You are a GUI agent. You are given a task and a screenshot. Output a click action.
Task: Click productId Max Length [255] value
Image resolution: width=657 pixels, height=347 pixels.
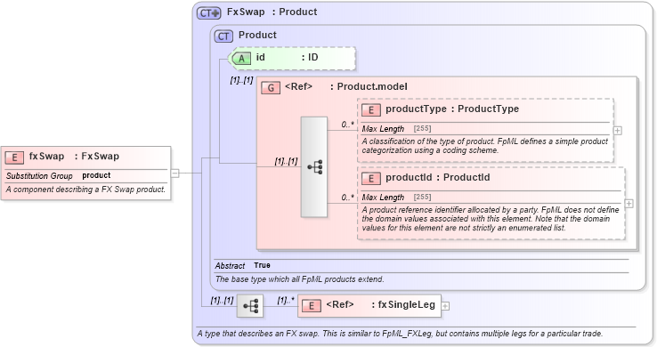coord(422,198)
